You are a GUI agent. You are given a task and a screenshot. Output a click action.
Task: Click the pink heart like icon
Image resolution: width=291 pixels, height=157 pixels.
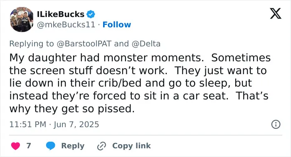[x=15, y=146]
